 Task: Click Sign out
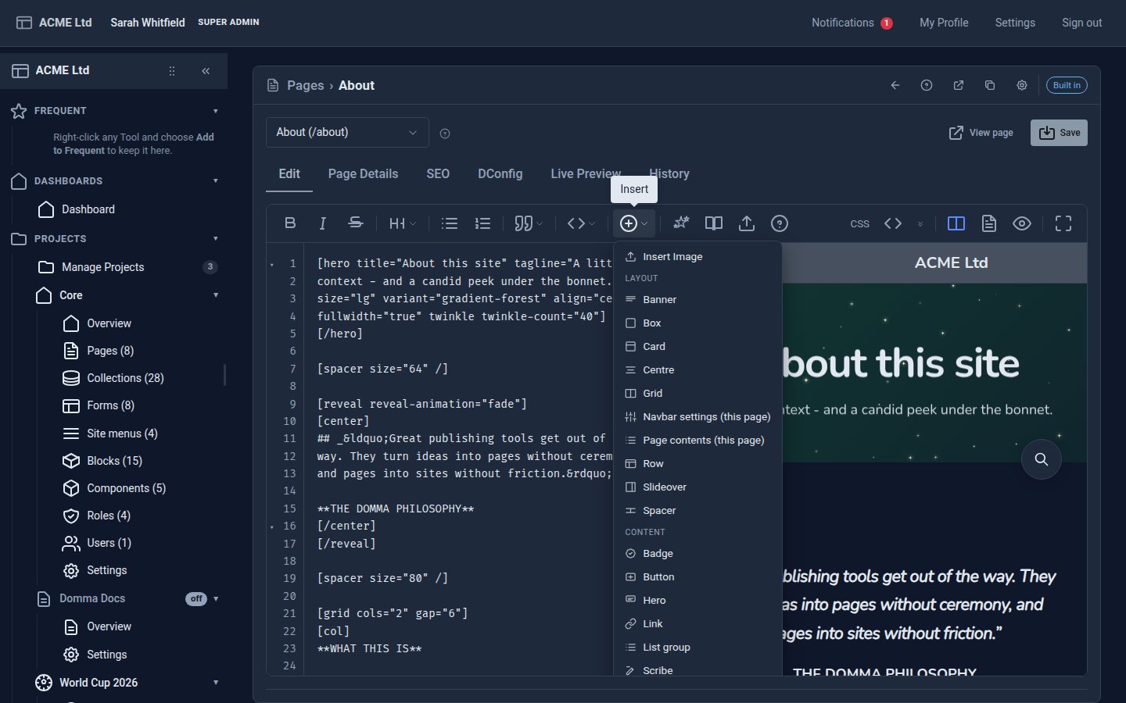1081,23
